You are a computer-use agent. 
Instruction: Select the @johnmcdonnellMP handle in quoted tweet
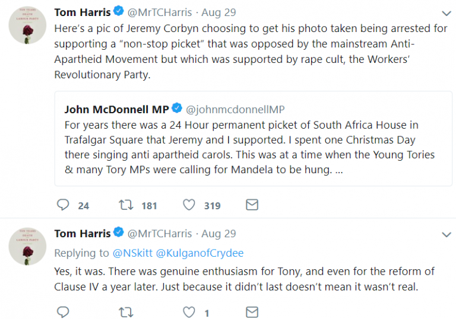pyautogui.click(x=235, y=109)
